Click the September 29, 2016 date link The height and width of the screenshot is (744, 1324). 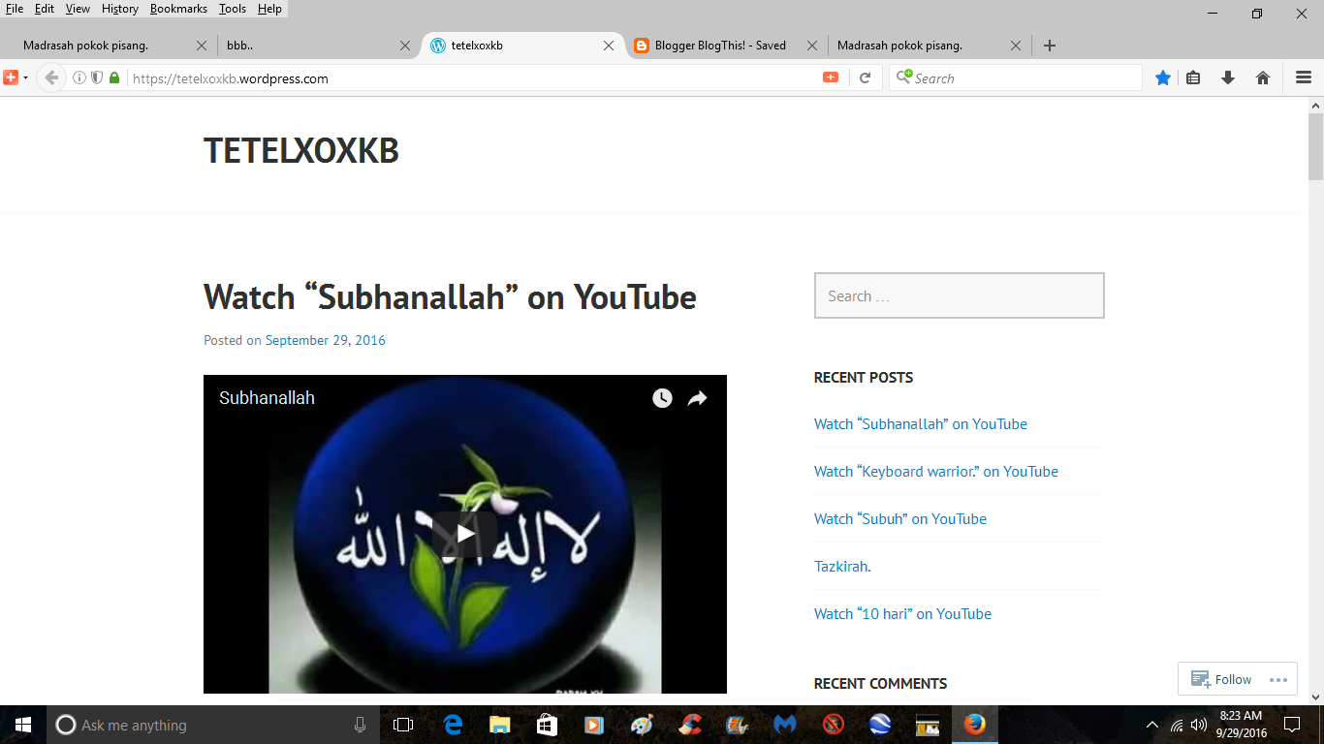pos(326,340)
